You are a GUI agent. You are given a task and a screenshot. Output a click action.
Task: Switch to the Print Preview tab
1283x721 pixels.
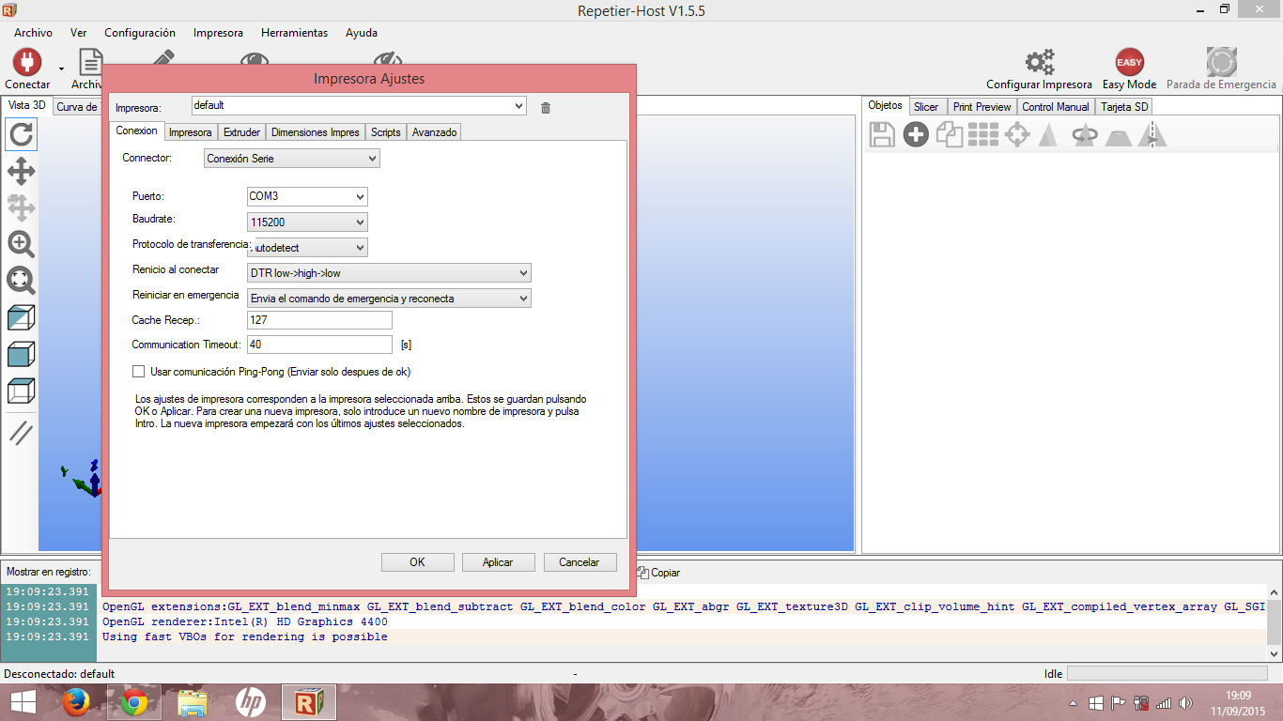[x=982, y=107]
